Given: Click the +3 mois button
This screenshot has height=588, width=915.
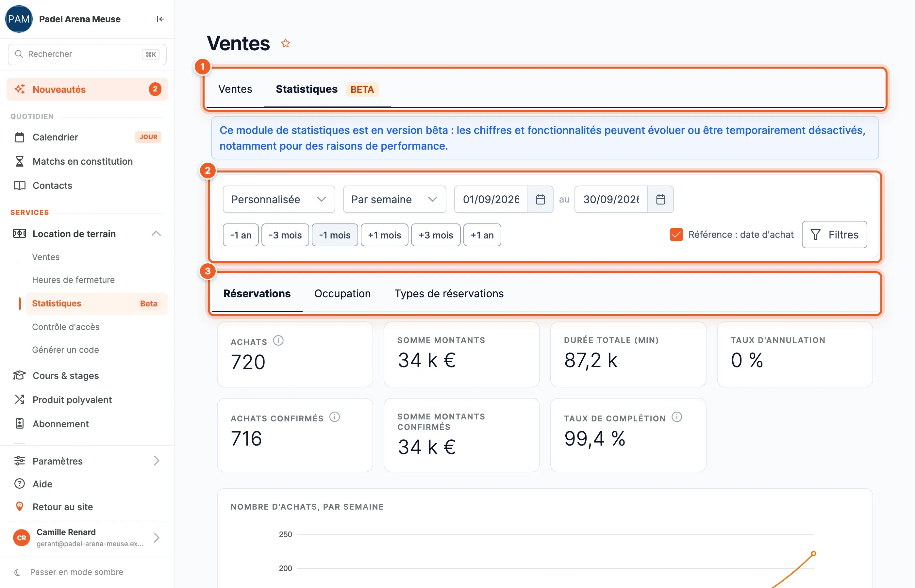Looking at the screenshot, I should (x=436, y=235).
